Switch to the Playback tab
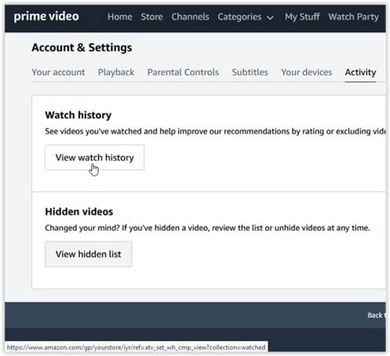This screenshot has width=390, height=356. click(x=116, y=72)
